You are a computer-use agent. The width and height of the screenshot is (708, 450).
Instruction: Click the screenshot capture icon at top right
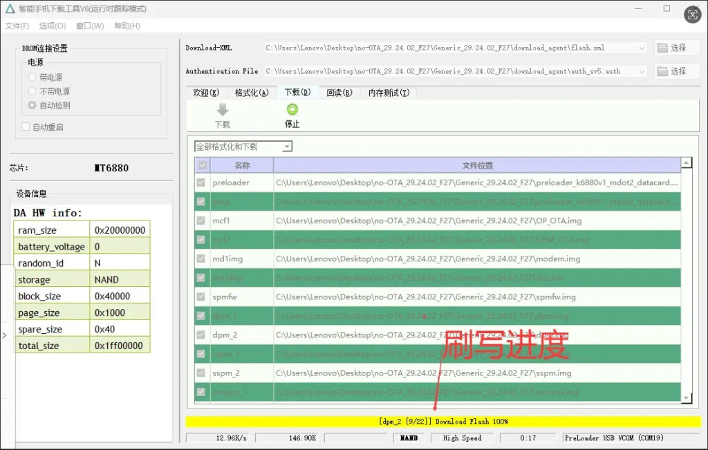693,15
